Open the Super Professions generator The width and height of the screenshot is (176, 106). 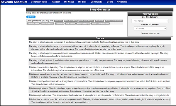point(47,23)
